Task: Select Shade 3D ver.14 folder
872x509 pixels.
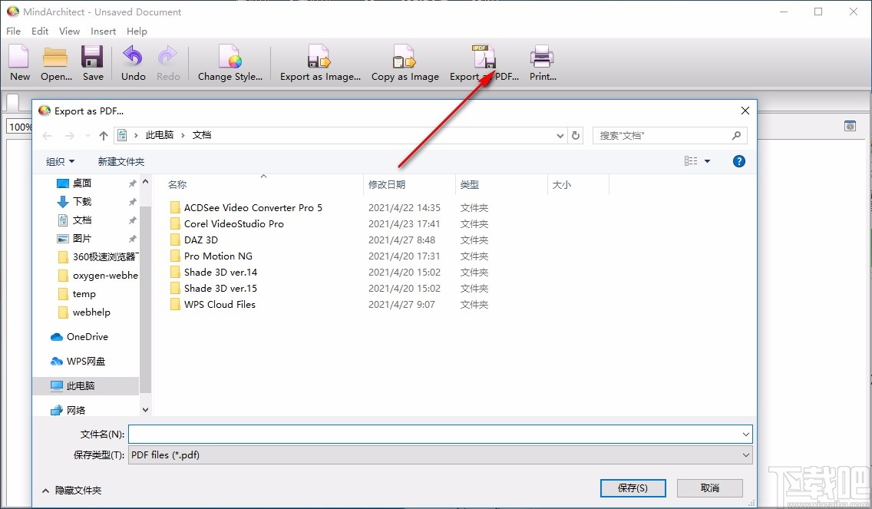Action: coord(214,272)
